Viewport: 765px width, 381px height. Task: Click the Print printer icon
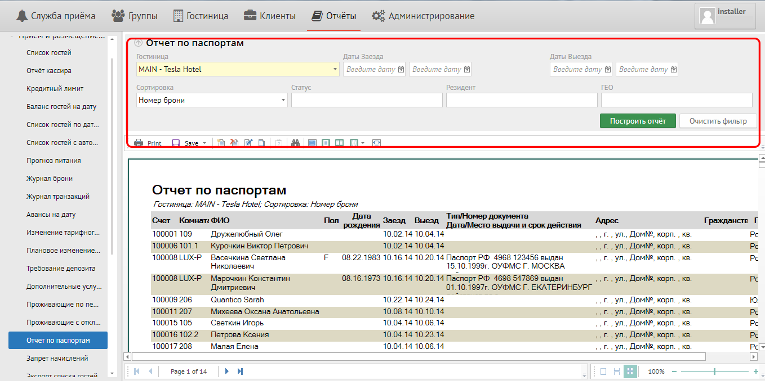(139, 143)
